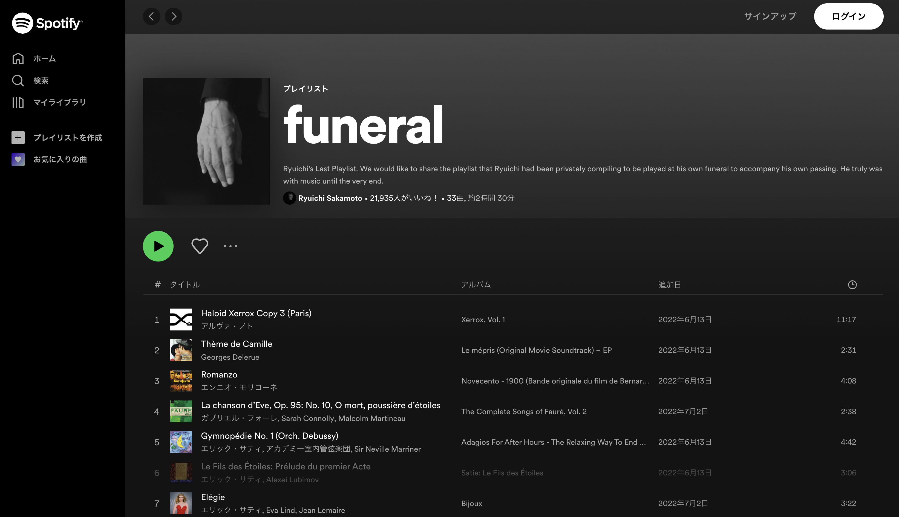This screenshot has width=899, height=517.
Task: Open artist Sir Neville Marriner
Action: pos(387,449)
